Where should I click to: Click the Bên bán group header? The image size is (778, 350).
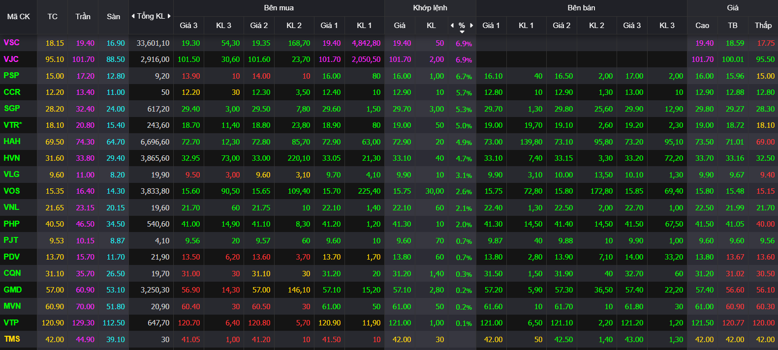(x=582, y=8)
